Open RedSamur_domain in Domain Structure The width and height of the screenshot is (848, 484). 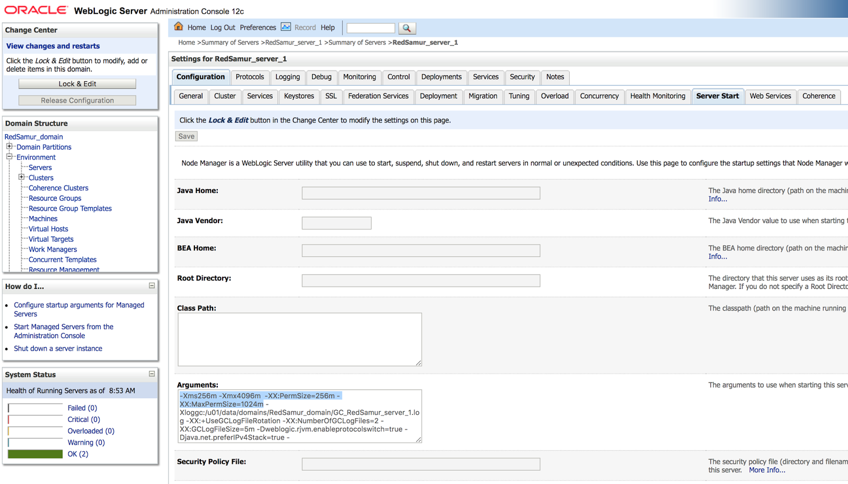pos(34,137)
